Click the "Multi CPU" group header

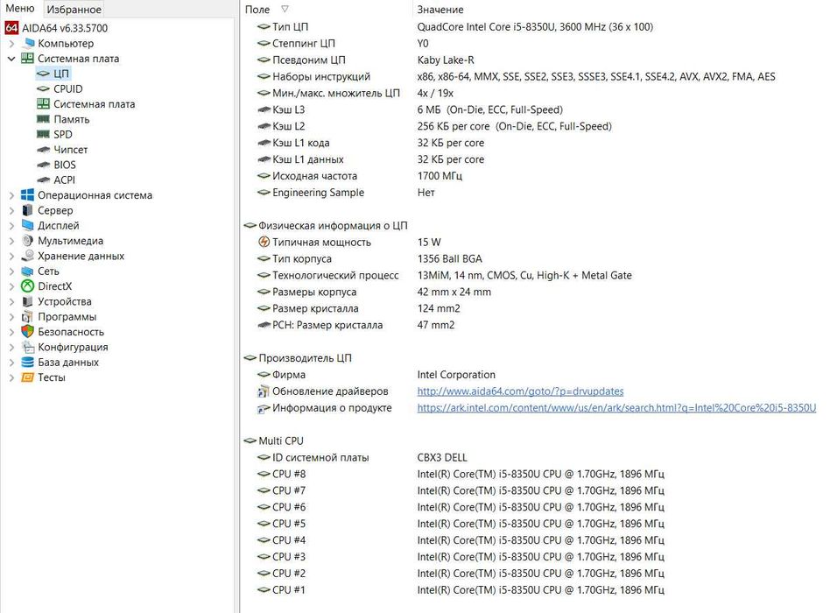(x=274, y=441)
